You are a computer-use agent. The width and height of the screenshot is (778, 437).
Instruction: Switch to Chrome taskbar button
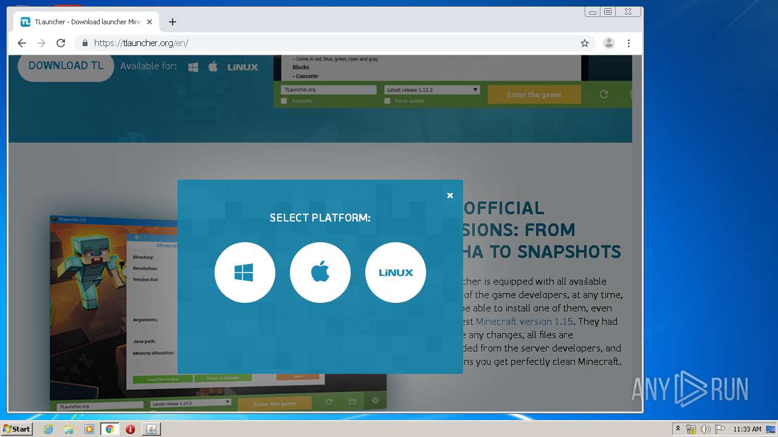point(110,429)
